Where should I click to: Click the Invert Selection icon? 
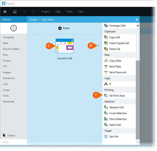[x=106, y=113]
